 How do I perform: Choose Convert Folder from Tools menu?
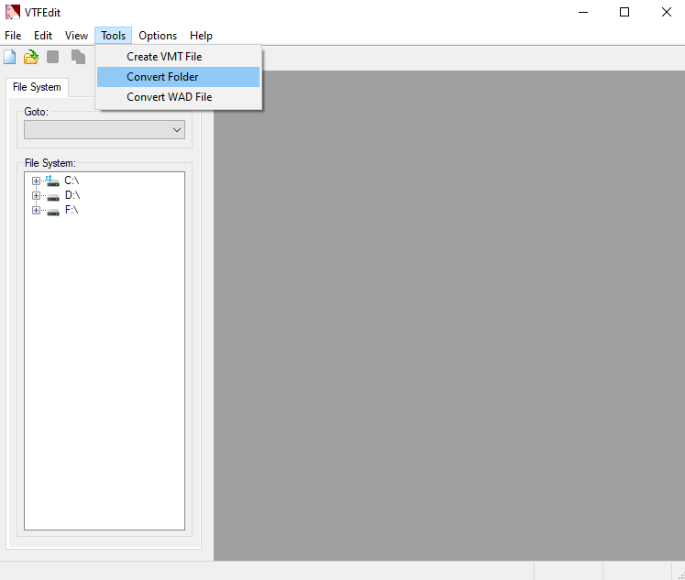point(178,77)
